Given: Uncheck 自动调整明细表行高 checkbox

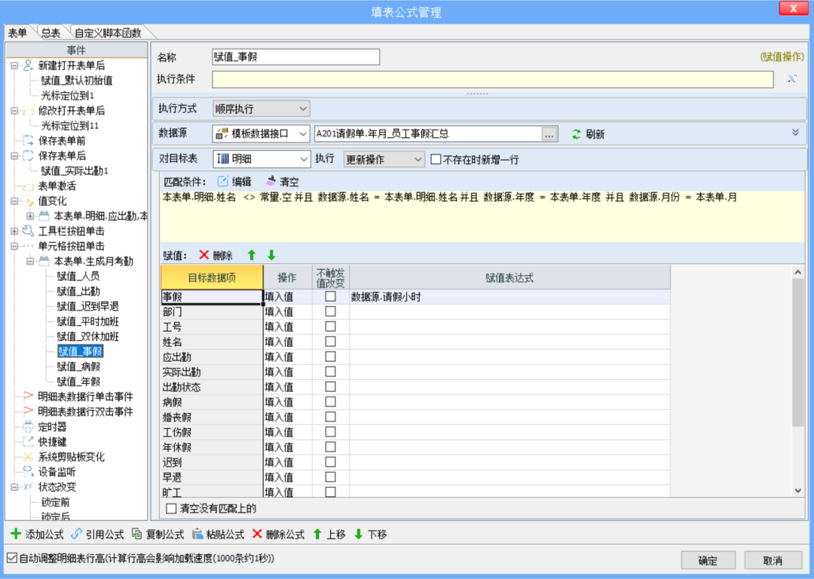Looking at the screenshot, I should [x=12, y=558].
